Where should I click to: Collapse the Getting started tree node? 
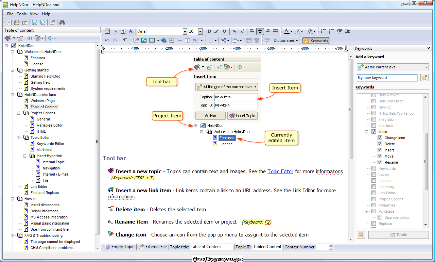pyautogui.click(x=13, y=70)
